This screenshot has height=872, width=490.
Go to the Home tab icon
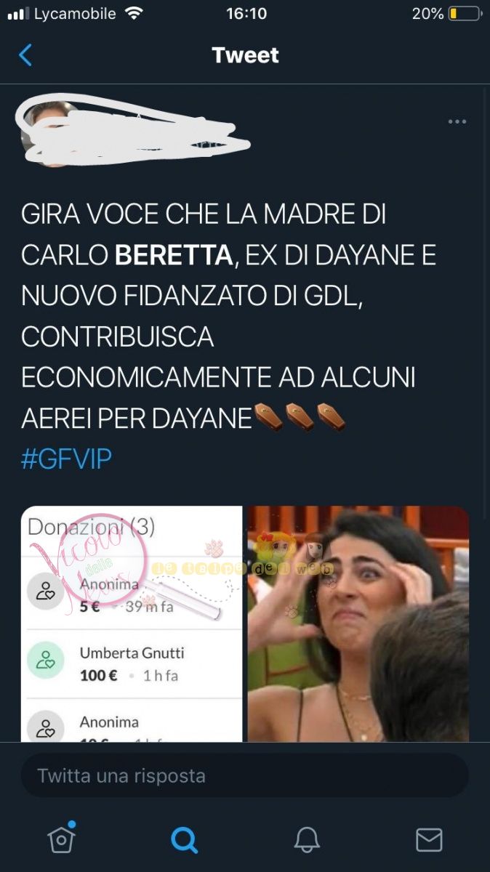coord(62,839)
